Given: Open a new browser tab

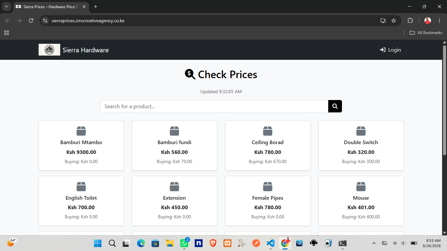Looking at the screenshot, I should point(96,7).
